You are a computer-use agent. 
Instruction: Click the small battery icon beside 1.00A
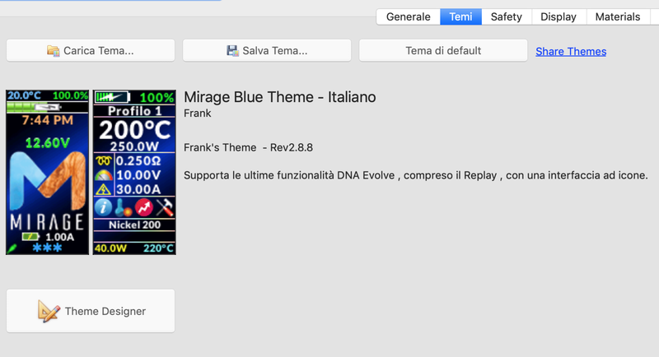(x=30, y=237)
